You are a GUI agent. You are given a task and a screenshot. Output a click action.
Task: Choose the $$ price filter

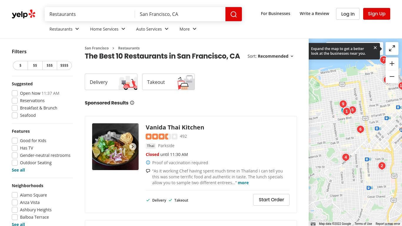[x=35, y=65]
